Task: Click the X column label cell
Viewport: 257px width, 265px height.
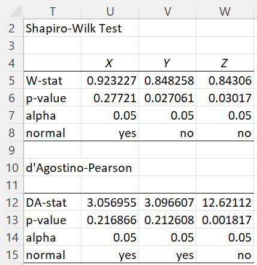Action: pos(110,62)
